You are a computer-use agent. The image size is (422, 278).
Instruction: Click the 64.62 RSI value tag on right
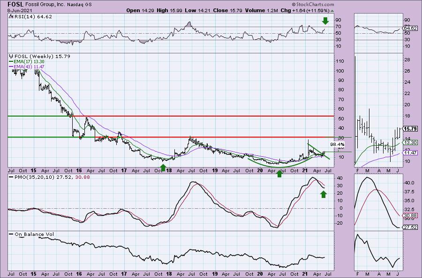(410, 28)
